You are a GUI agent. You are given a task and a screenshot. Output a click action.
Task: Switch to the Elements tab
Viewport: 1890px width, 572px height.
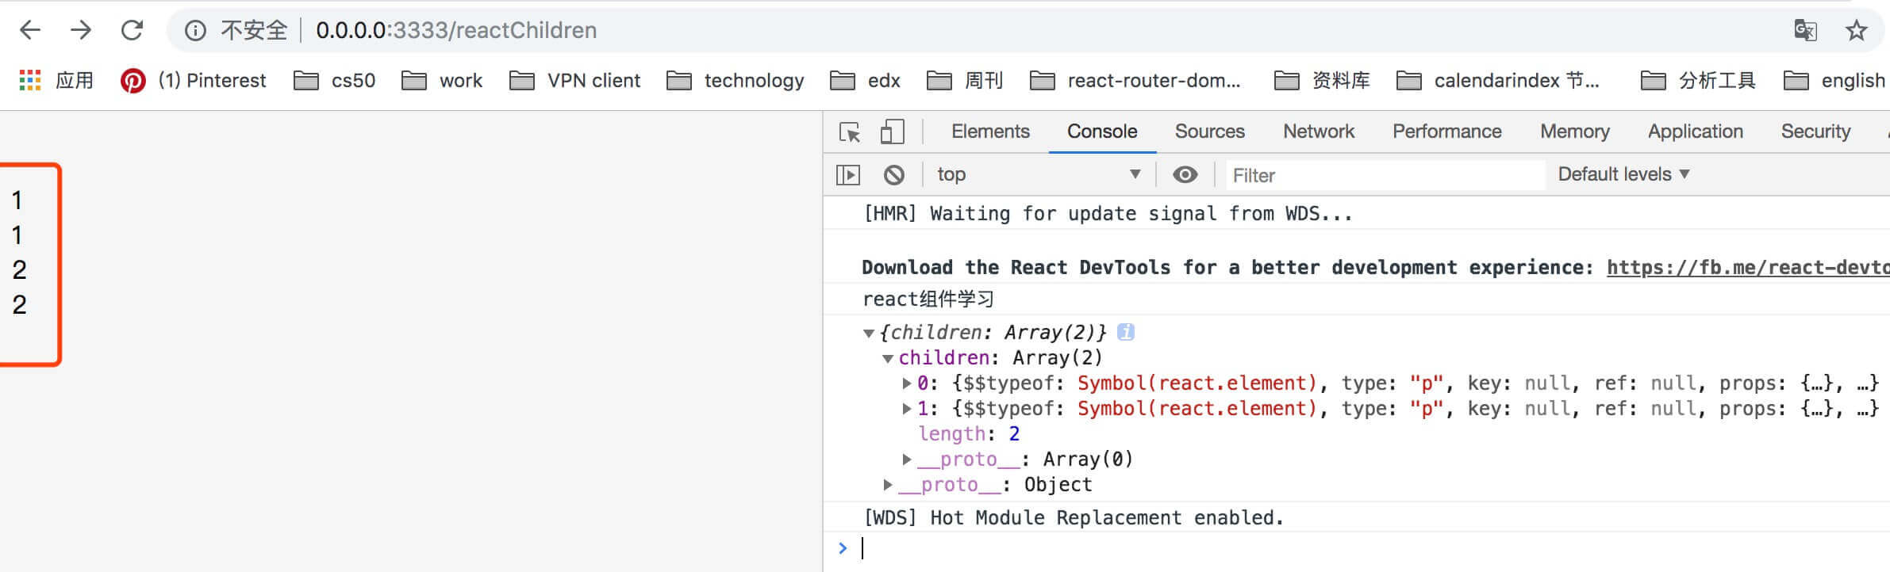tap(990, 132)
